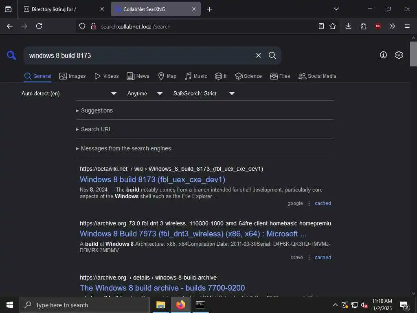Go back to previous page

tap(10, 26)
